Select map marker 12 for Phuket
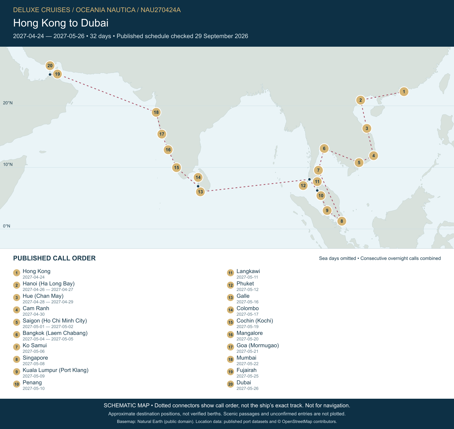 click(303, 186)
